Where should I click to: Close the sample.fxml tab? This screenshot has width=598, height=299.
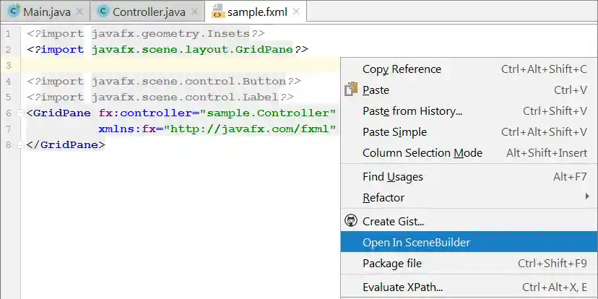point(295,12)
